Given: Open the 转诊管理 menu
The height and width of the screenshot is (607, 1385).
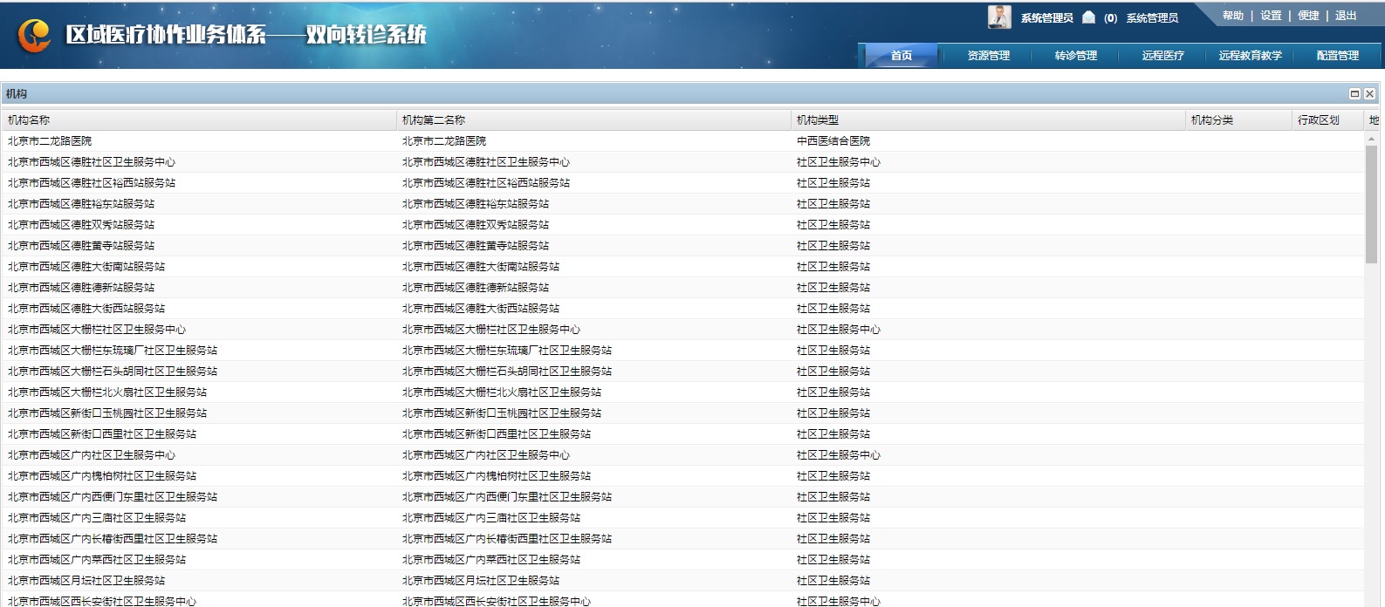Looking at the screenshot, I should pyautogui.click(x=1075, y=56).
